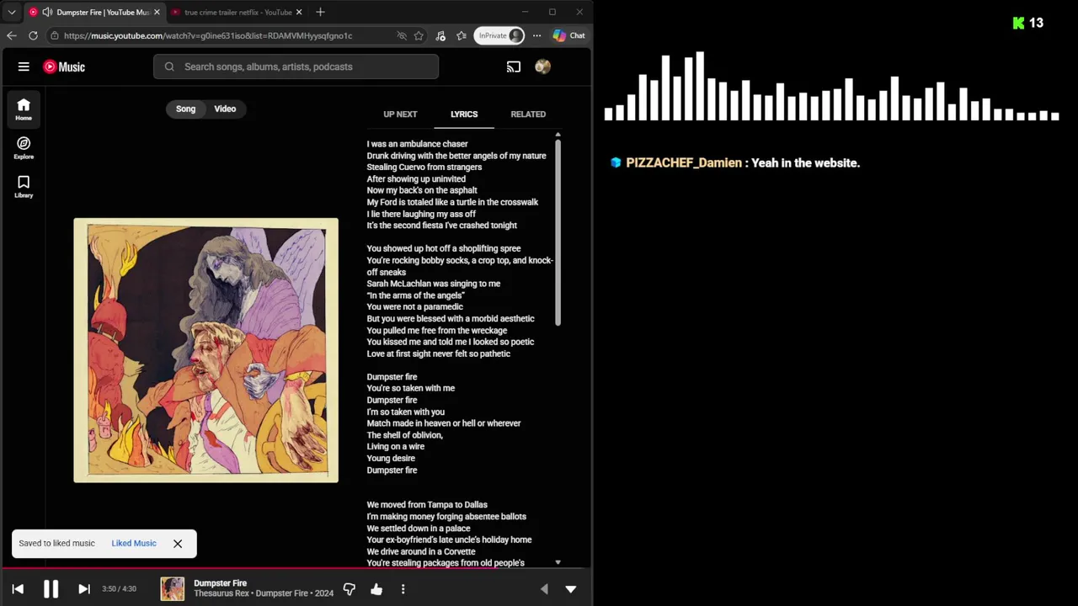
Task: Select the Lyrics tab
Action: [x=464, y=114]
